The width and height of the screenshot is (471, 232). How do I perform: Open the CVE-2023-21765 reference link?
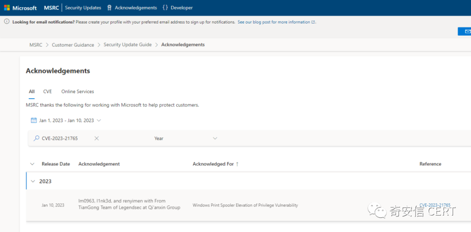[435, 205]
